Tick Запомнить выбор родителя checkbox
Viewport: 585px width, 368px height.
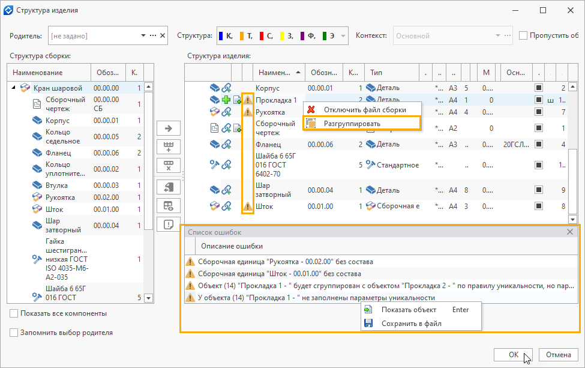tap(14, 333)
